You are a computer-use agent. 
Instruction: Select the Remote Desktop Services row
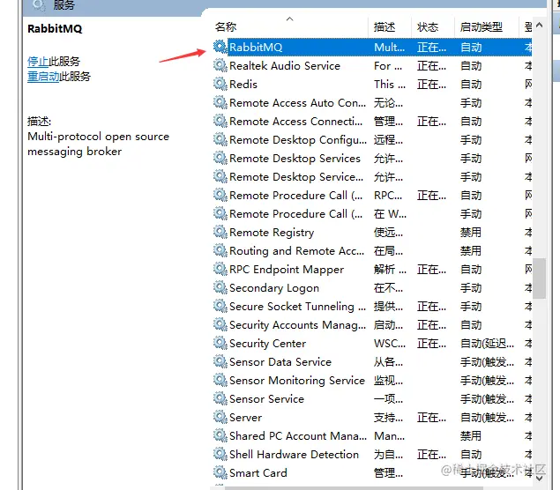click(x=372, y=159)
